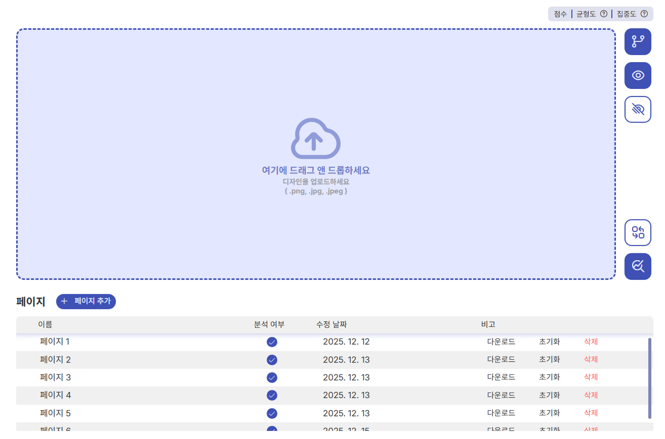
Task: Click the analysis check mark for 페이지 1
Action: click(x=272, y=342)
